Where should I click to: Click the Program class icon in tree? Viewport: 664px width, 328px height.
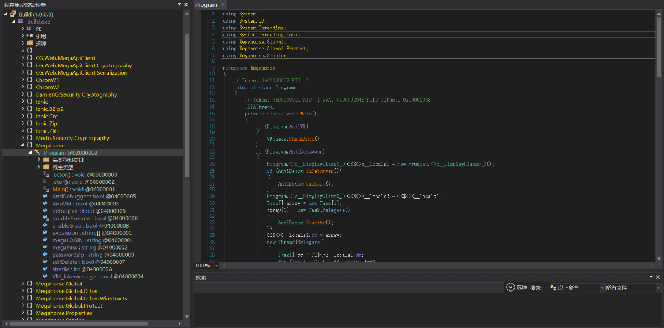click(37, 152)
